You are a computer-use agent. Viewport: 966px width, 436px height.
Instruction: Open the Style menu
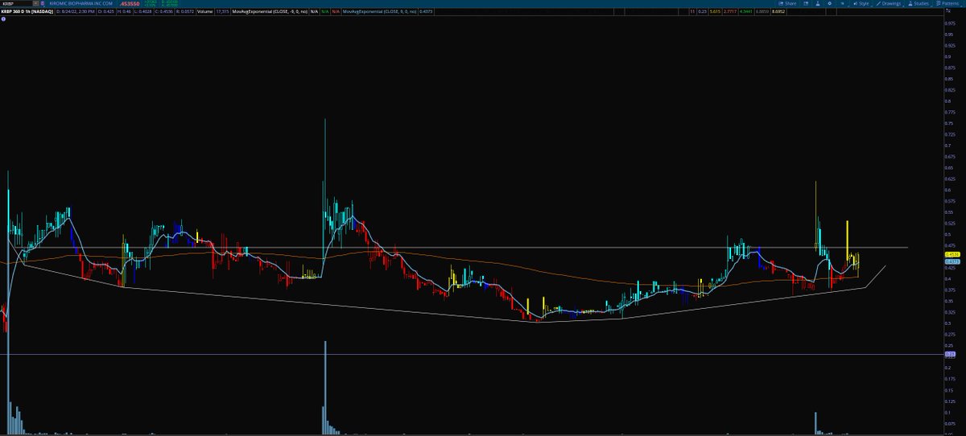click(x=861, y=3)
